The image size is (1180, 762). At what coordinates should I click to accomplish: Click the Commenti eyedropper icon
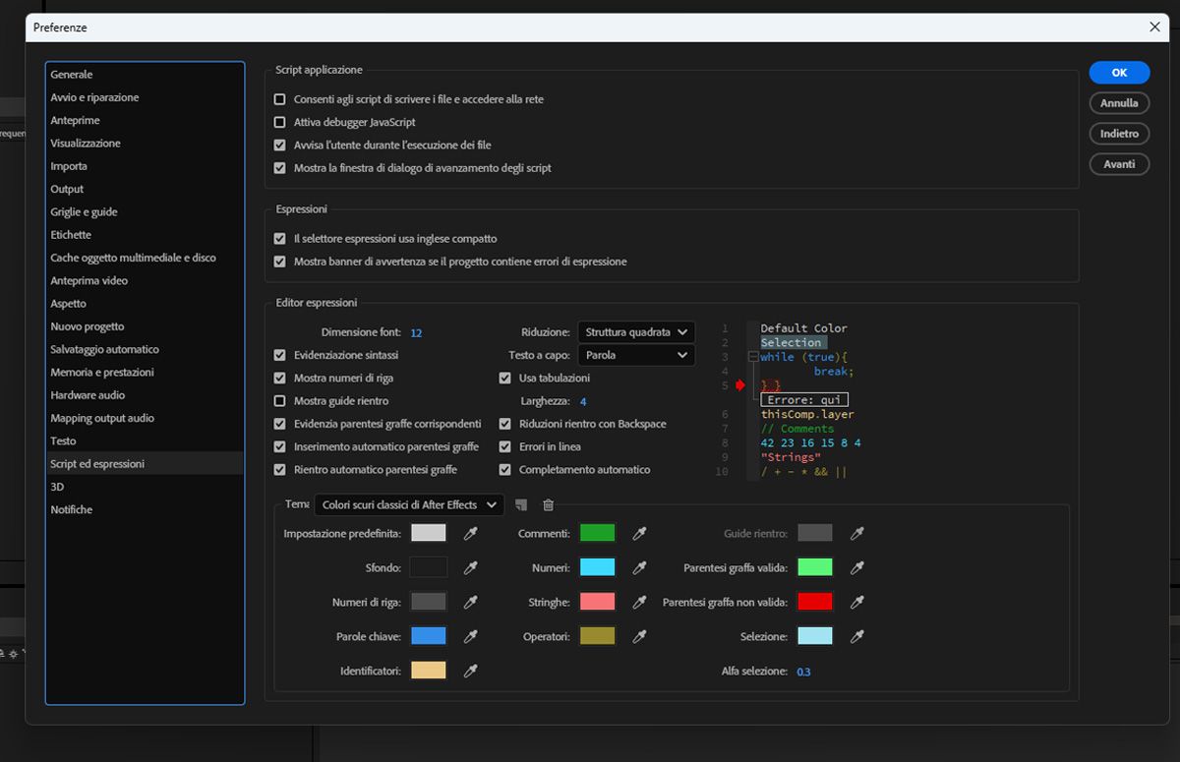(x=640, y=533)
